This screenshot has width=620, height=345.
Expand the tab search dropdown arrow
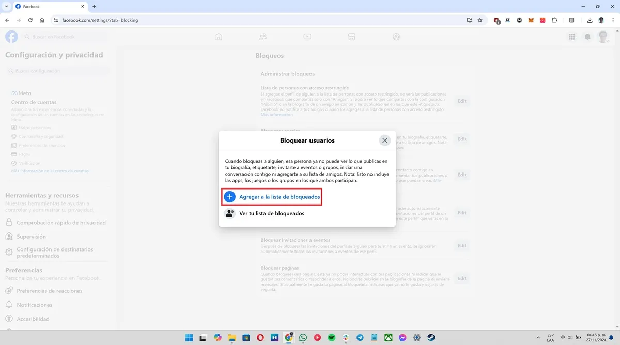[x=5, y=6]
